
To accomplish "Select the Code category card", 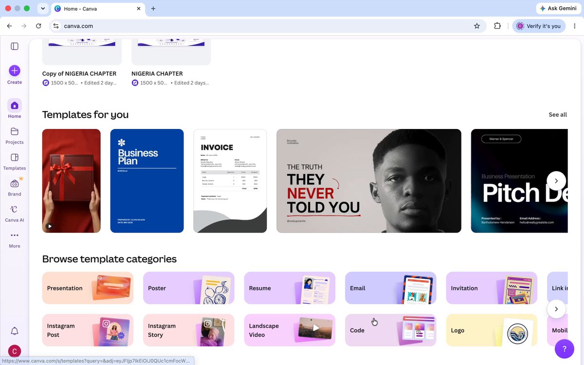I will click(x=391, y=330).
